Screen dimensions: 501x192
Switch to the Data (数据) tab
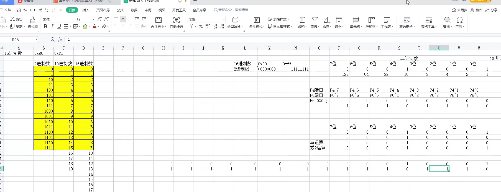coord(134,10)
